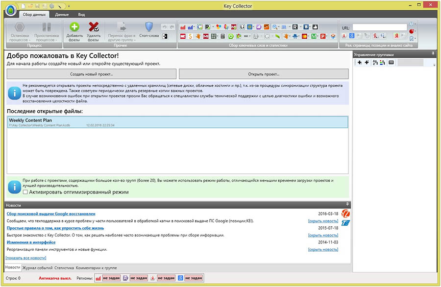Click the orange chart icon in the ribbon
Viewport: 441px width, 287px height.
267,27
